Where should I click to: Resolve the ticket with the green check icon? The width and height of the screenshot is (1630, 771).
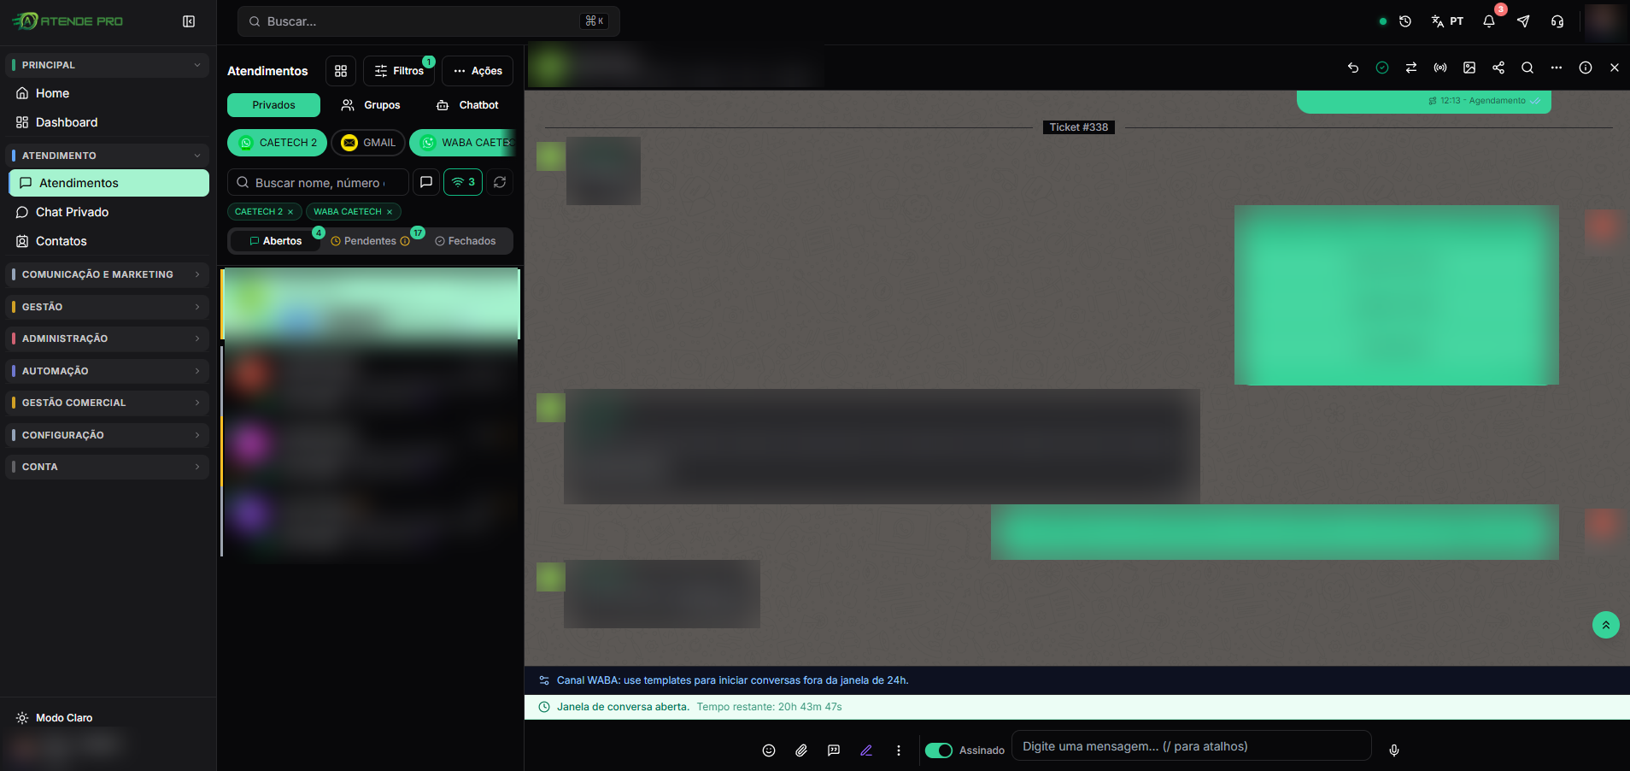click(1382, 68)
